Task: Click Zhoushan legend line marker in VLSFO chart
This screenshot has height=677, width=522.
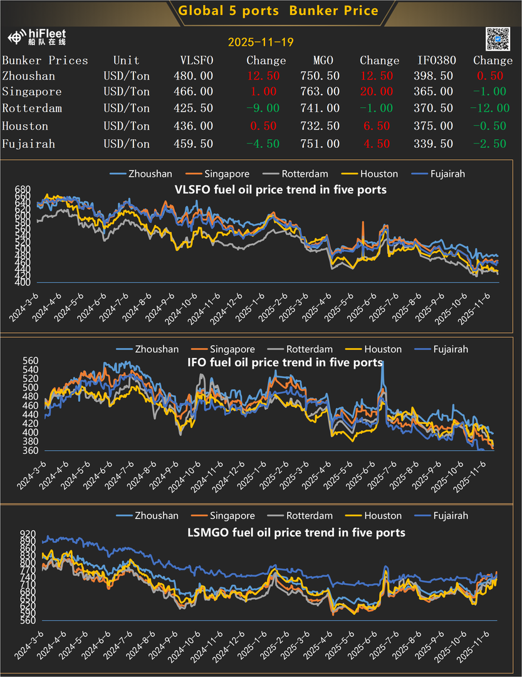Action: 118,174
